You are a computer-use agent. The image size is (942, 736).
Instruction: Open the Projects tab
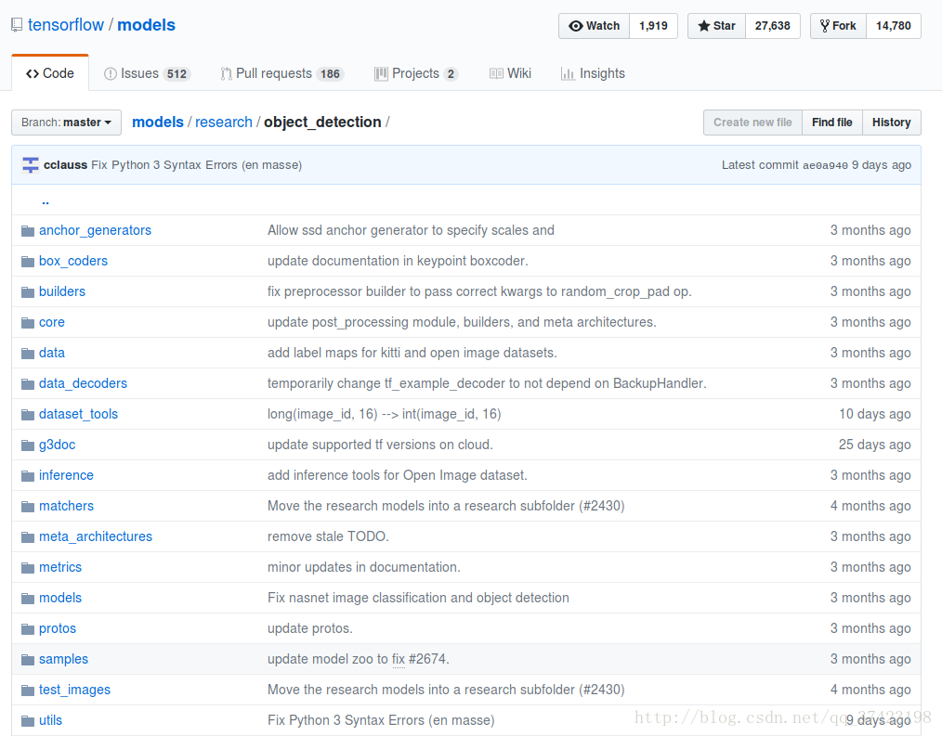tap(416, 74)
